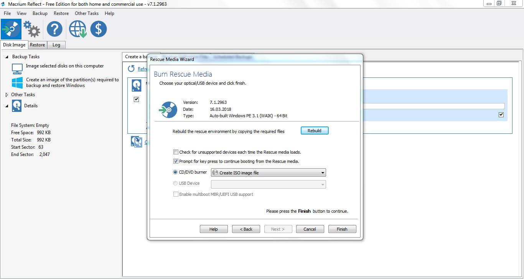Select Create an image of Windows partitions

(x=73, y=83)
